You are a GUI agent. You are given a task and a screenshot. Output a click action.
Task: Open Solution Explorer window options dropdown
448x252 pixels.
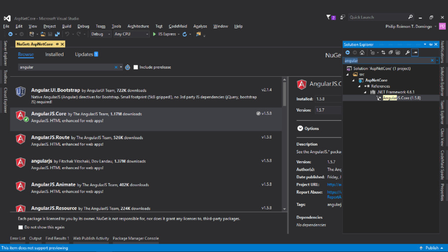click(425, 44)
